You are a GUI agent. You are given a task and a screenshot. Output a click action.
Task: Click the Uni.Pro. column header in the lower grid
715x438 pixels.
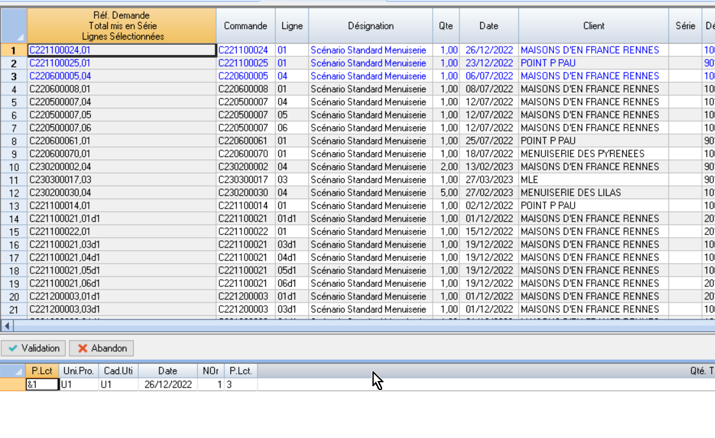pyautogui.click(x=78, y=371)
